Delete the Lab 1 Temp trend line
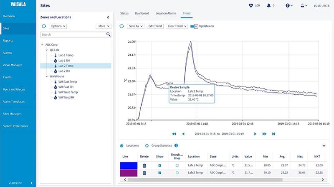This screenshot has height=187, width=334. point(144,165)
